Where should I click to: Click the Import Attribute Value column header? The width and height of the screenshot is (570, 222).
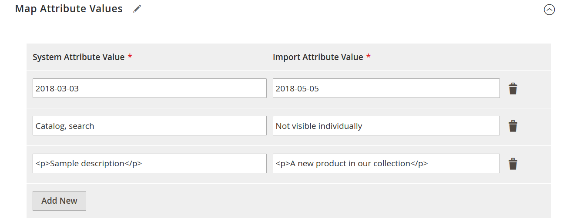pos(318,57)
